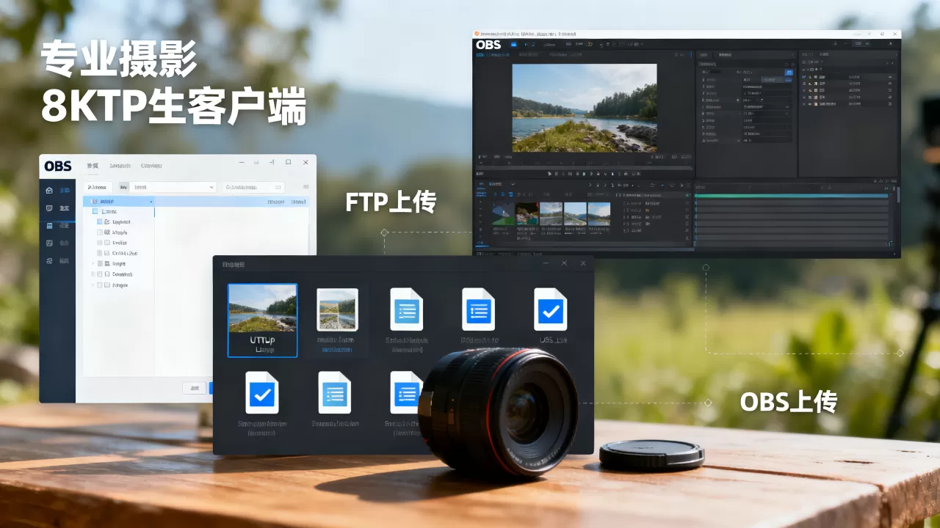Click the "OBS上传" label
Image resolution: width=940 pixels, height=528 pixels.
click(x=788, y=402)
